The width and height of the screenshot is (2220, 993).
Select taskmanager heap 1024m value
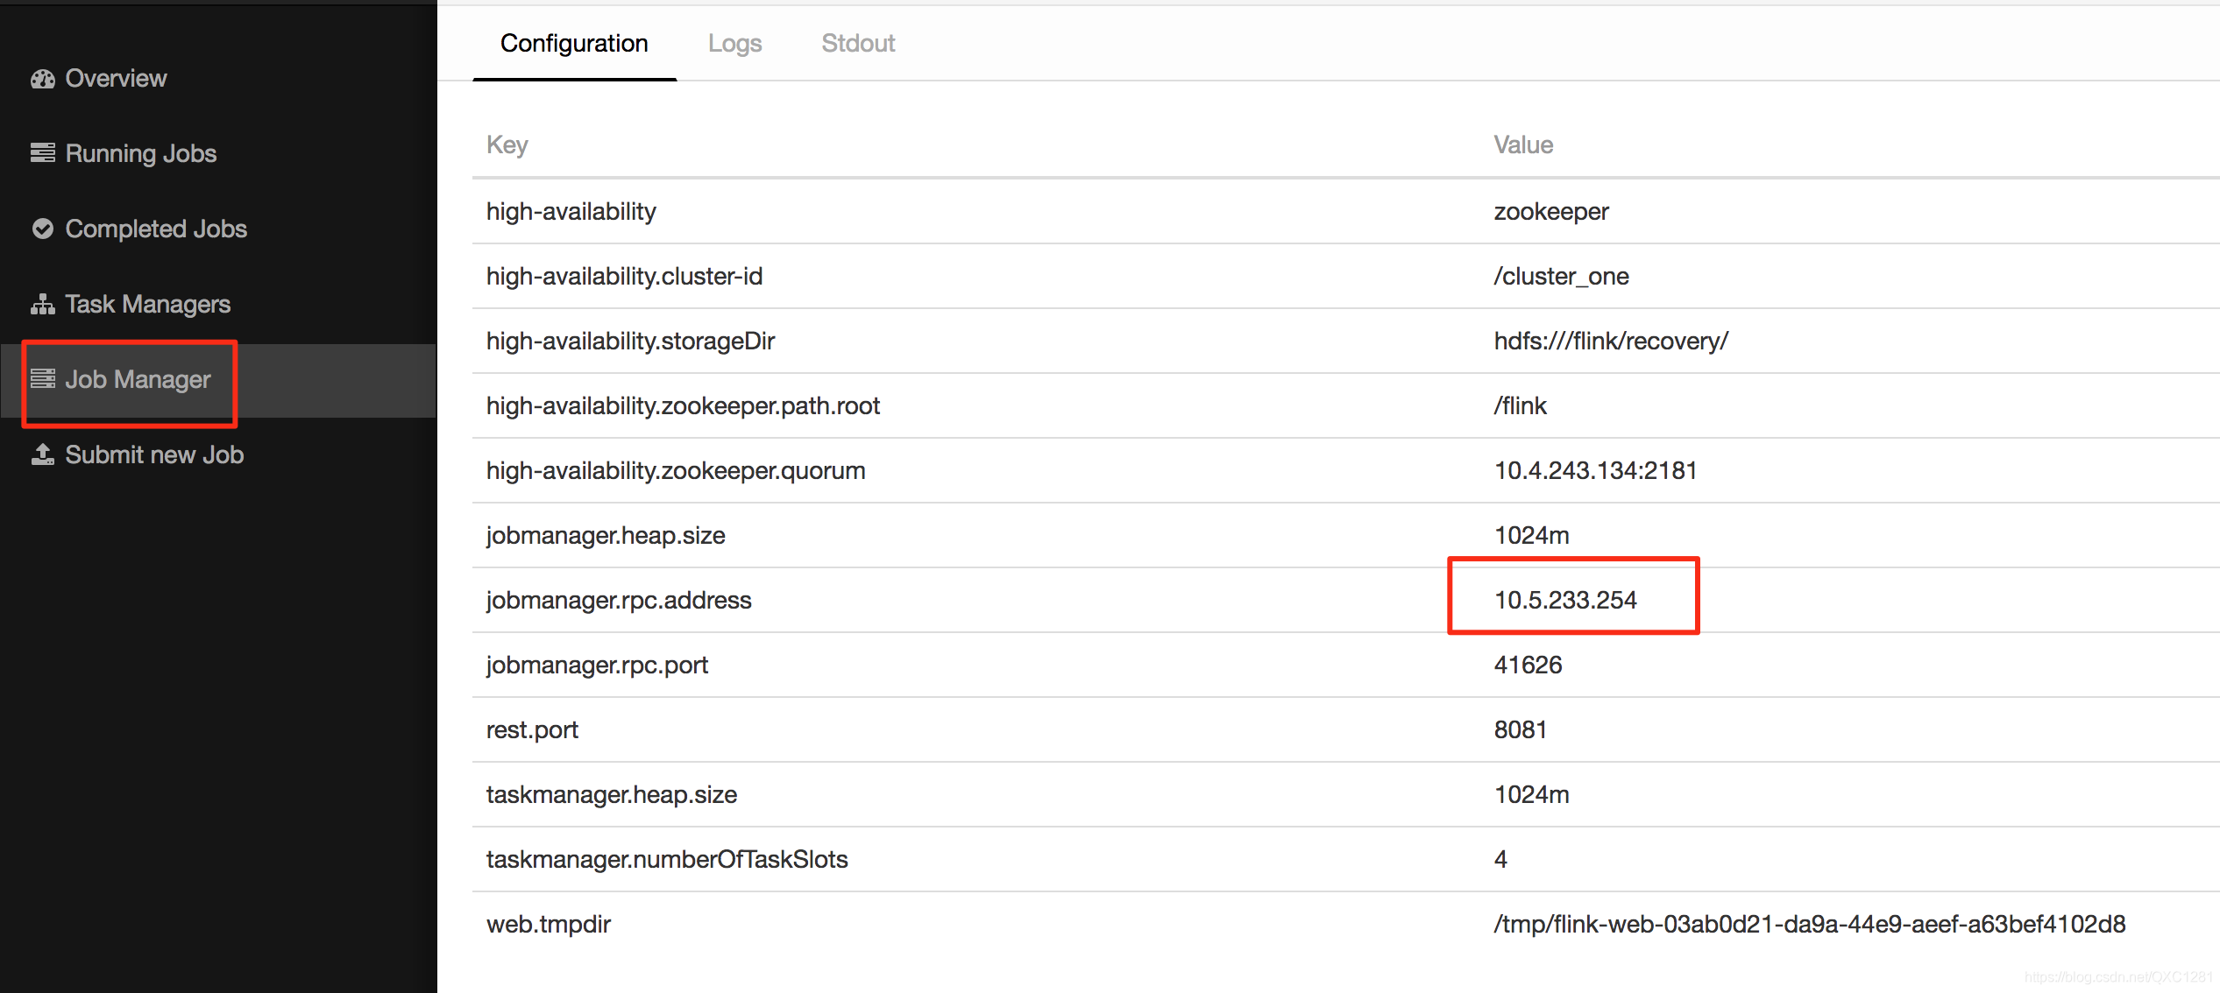[x=1531, y=795]
